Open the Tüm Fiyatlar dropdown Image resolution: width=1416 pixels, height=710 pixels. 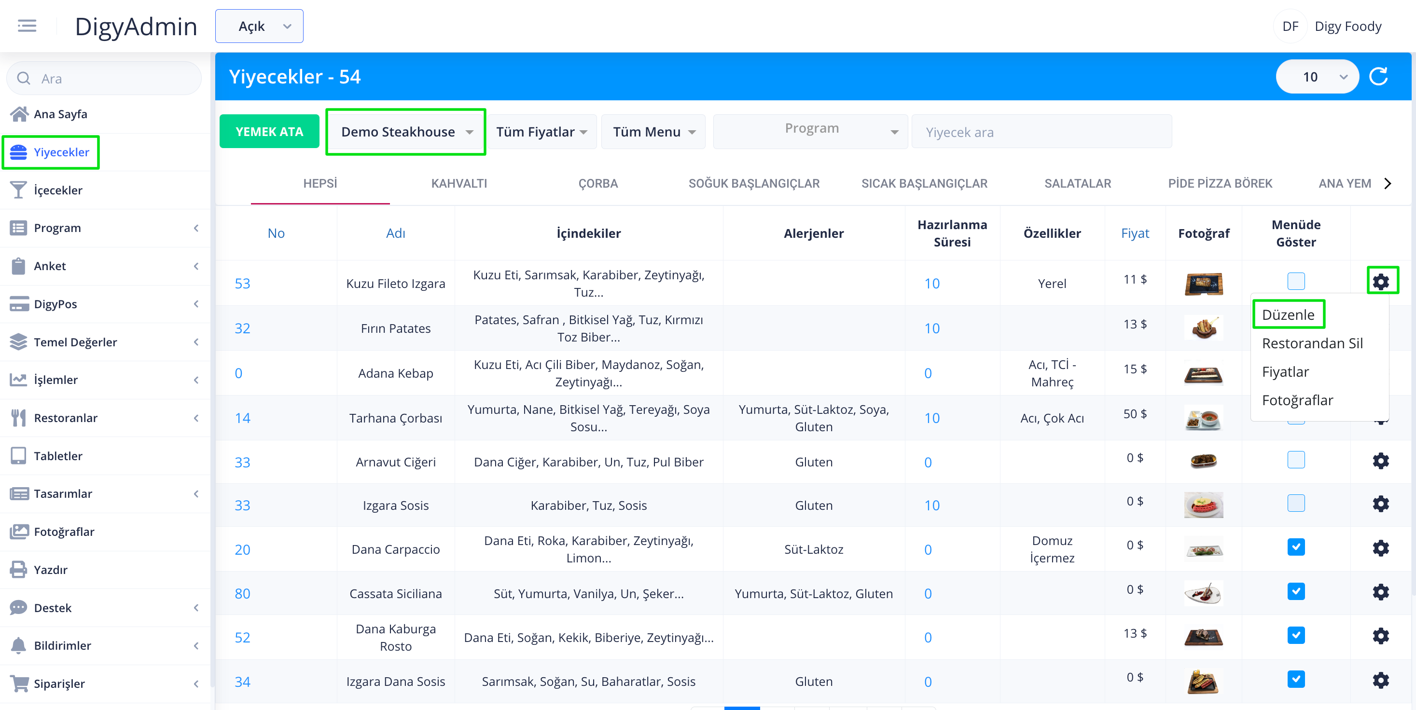(541, 132)
